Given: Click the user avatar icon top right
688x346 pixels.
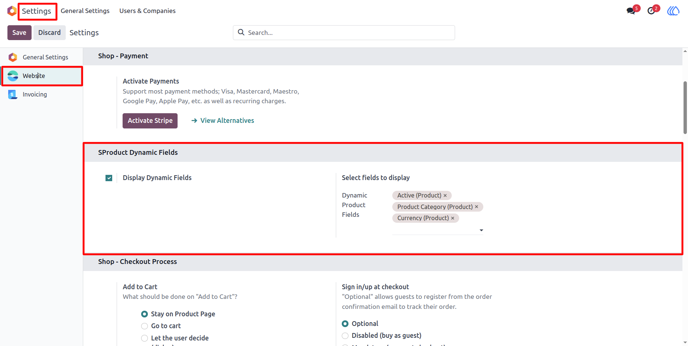Looking at the screenshot, I should (x=673, y=11).
